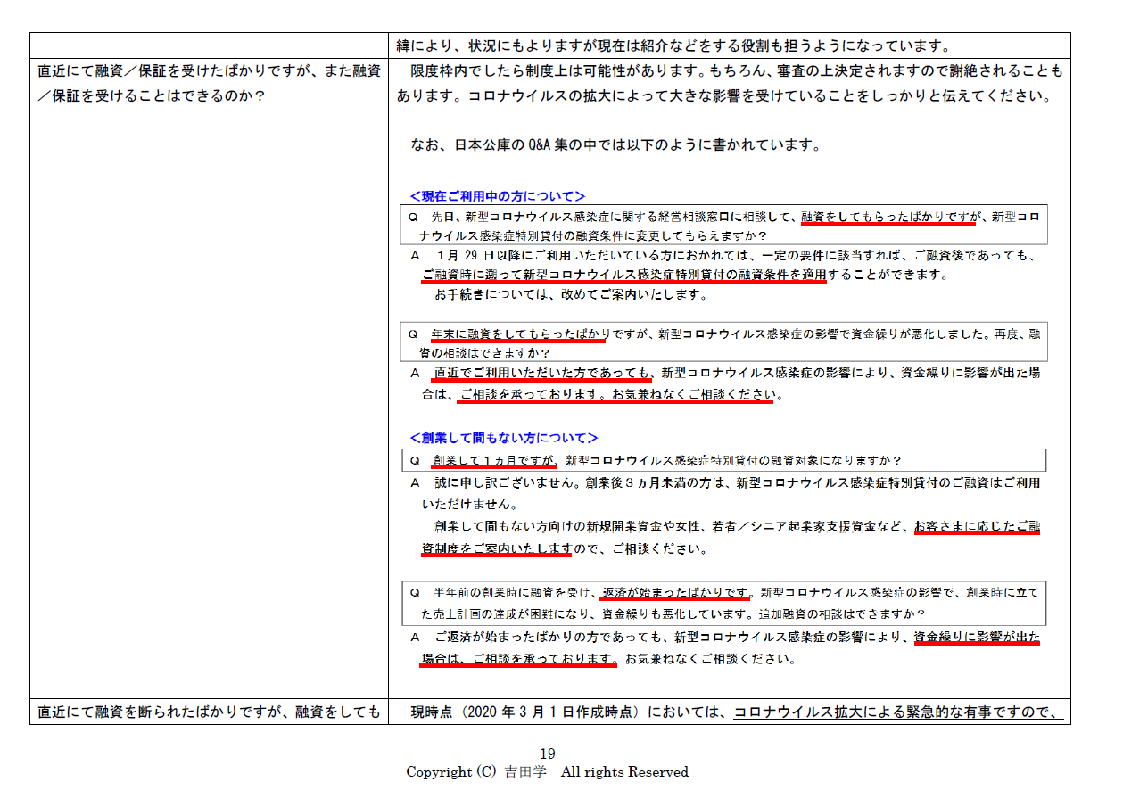
Task: Click red-underlined 'お客さまに応じたご融' phrase
Action: coord(977,527)
